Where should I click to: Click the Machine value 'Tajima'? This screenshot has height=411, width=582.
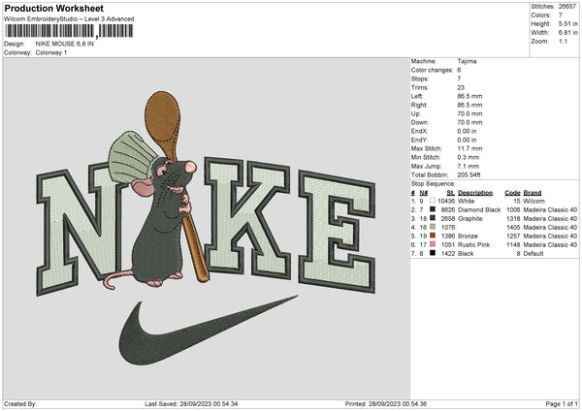pos(467,61)
